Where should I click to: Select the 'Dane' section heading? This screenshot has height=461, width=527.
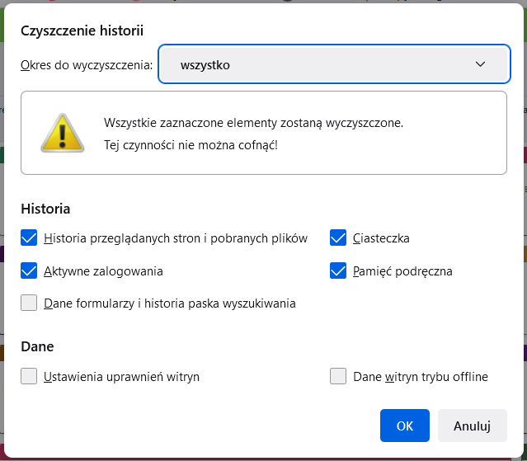(x=37, y=347)
